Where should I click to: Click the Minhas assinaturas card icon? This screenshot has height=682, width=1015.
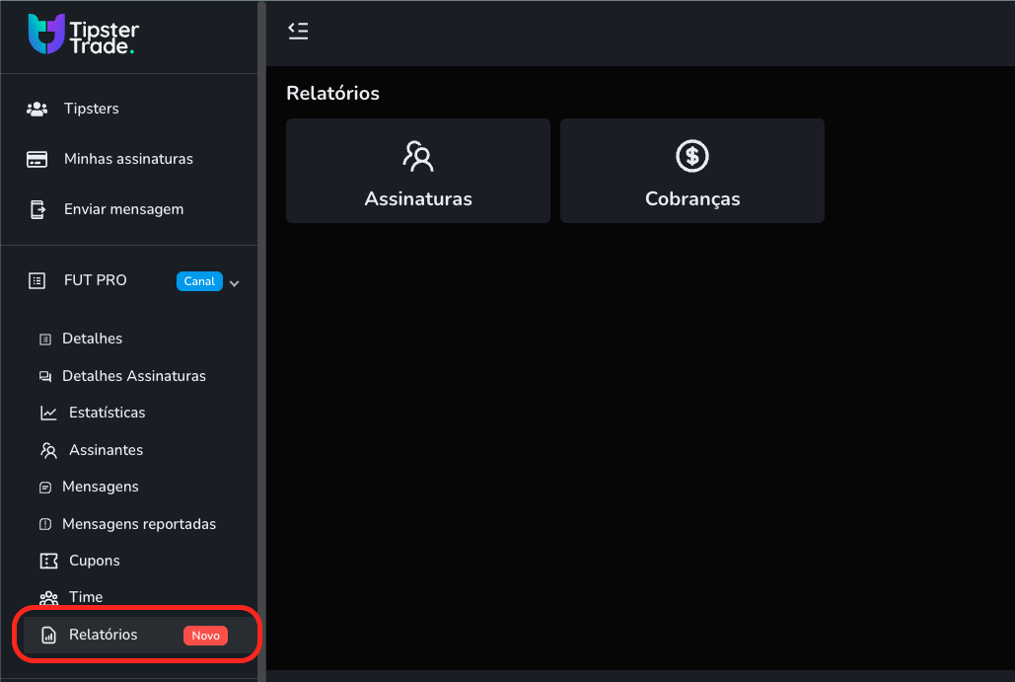coord(36,159)
